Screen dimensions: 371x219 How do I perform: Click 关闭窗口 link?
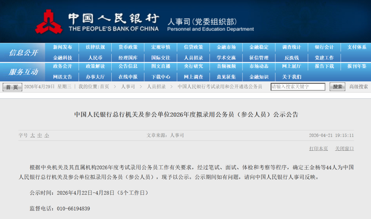point(344,149)
